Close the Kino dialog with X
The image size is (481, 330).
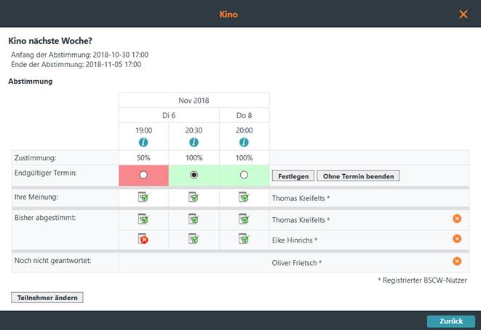point(464,14)
